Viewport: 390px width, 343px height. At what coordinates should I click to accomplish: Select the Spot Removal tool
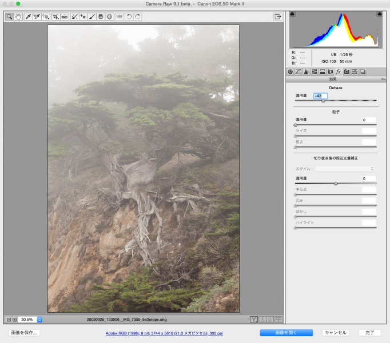(74, 17)
